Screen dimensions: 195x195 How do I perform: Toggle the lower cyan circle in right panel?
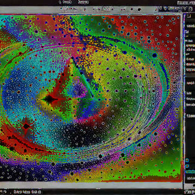coord(187,166)
